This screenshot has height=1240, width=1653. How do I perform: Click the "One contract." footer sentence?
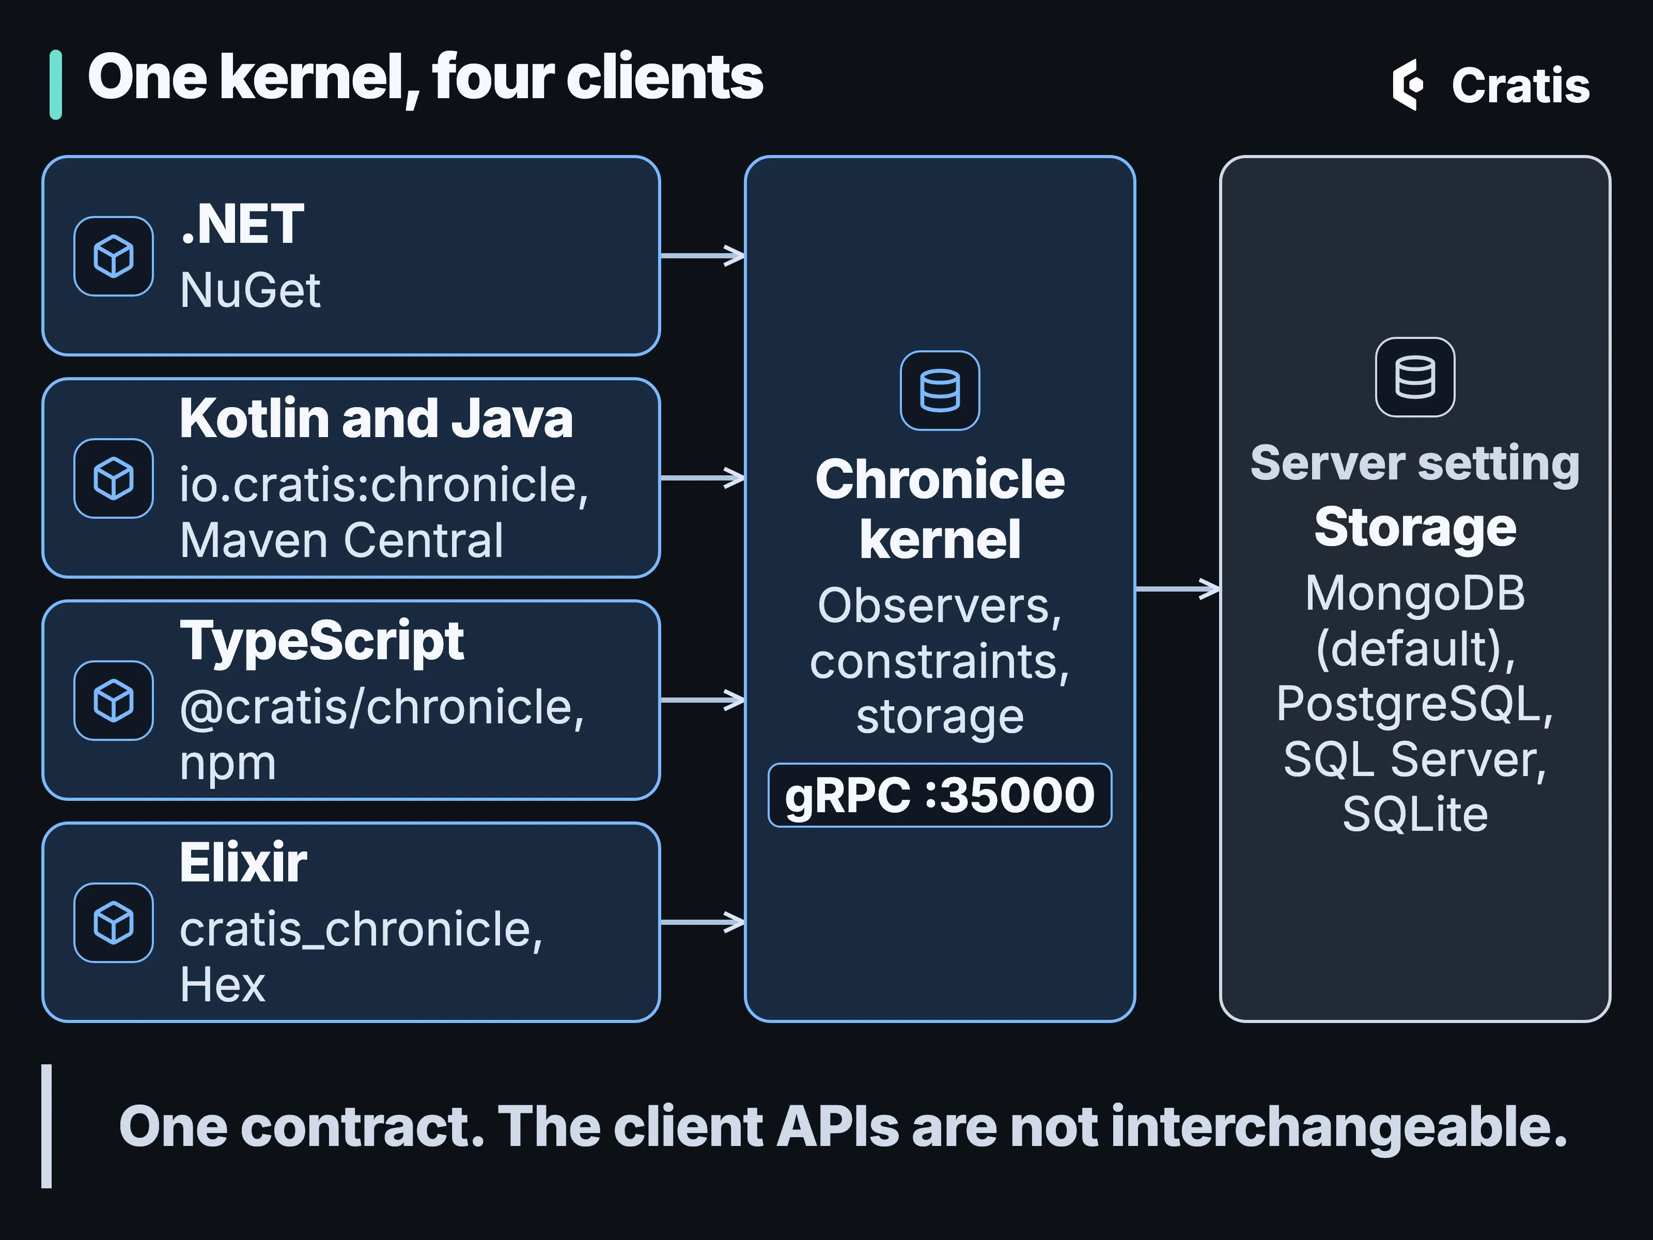click(302, 1126)
